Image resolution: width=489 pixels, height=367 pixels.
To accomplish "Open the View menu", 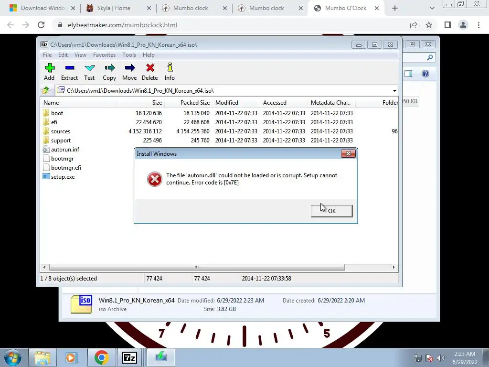I will 80,55.
